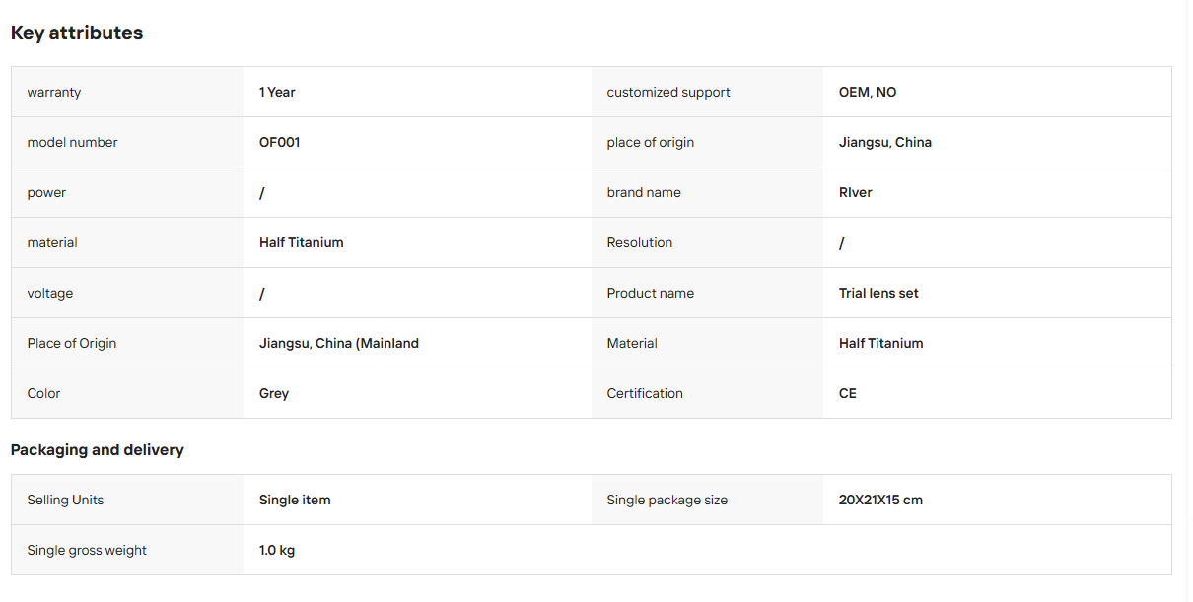Click the 'Packaging and delivery' heading
This screenshot has height=602, width=1193.
pos(98,449)
